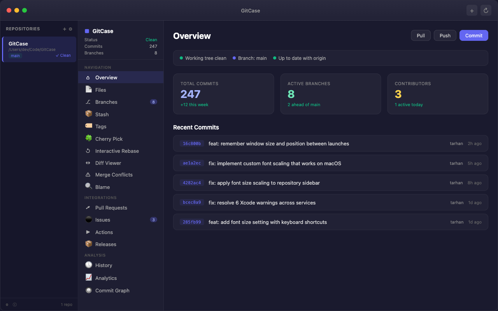Click the Pull button
This screenshot has width=498, height=311.
tap(421, 35)
